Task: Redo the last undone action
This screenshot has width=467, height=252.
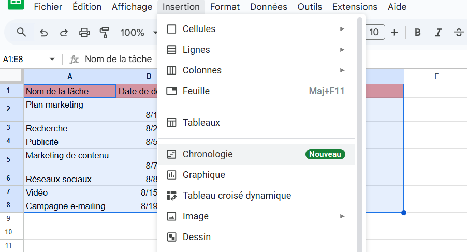Action: [64, 33]
